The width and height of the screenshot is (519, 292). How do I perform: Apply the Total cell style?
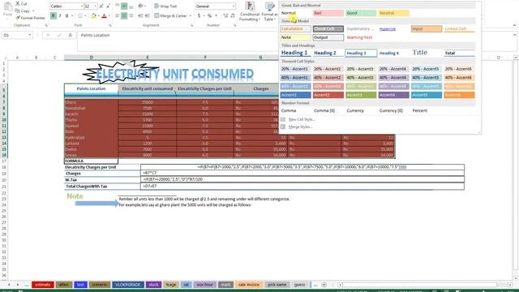point(459,53)
